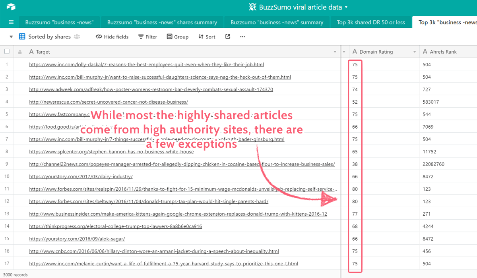Open the splcenter.org stephen-bannon link
477x278 pixels.
click(111, 152)
